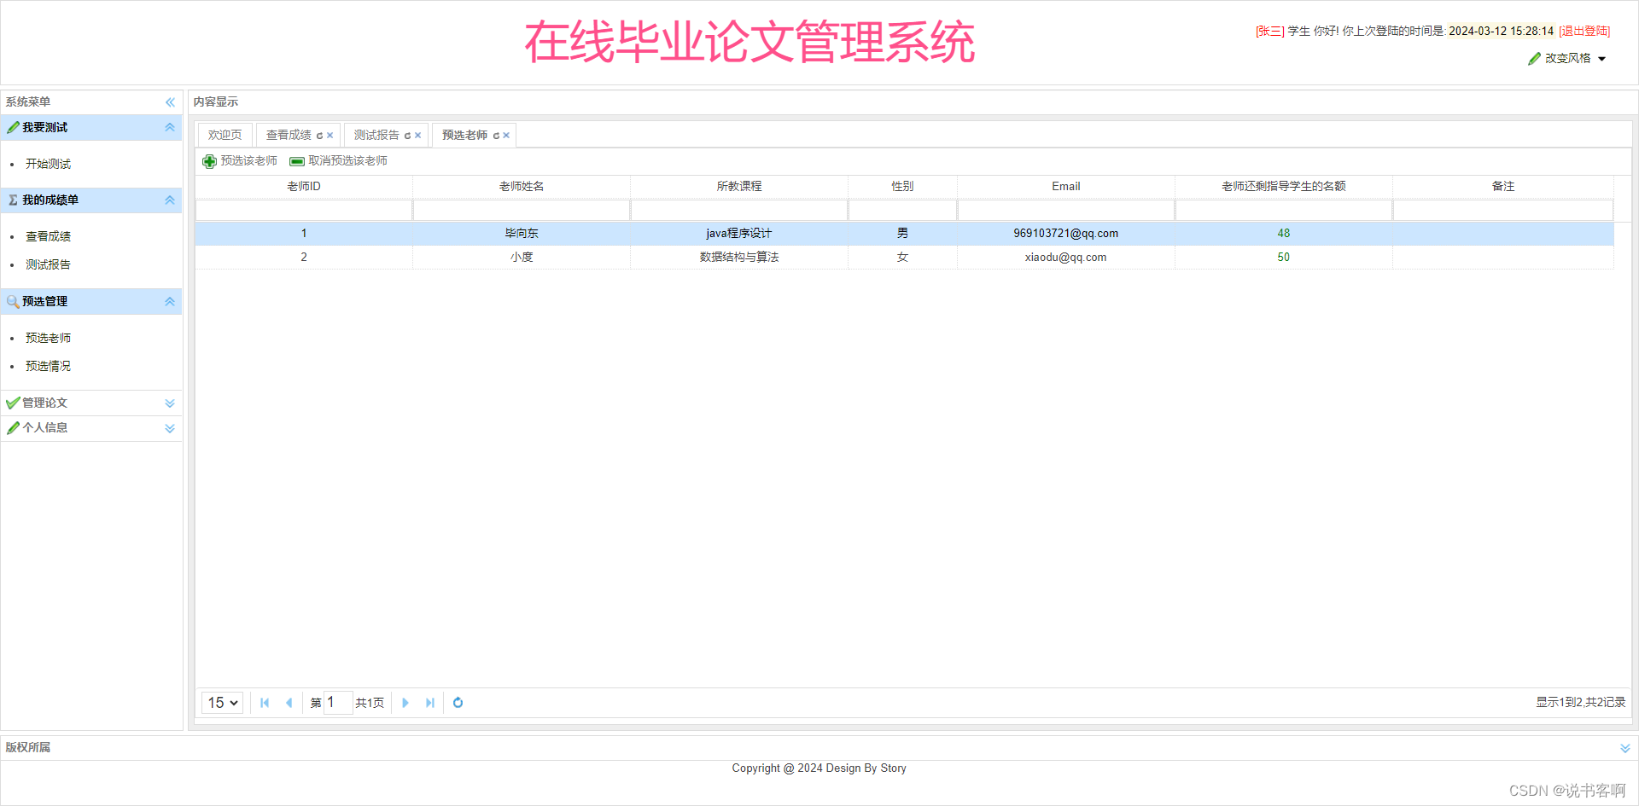Go to the previous page
Screen dimensions: 1639x806
click(x=289, y=703)
